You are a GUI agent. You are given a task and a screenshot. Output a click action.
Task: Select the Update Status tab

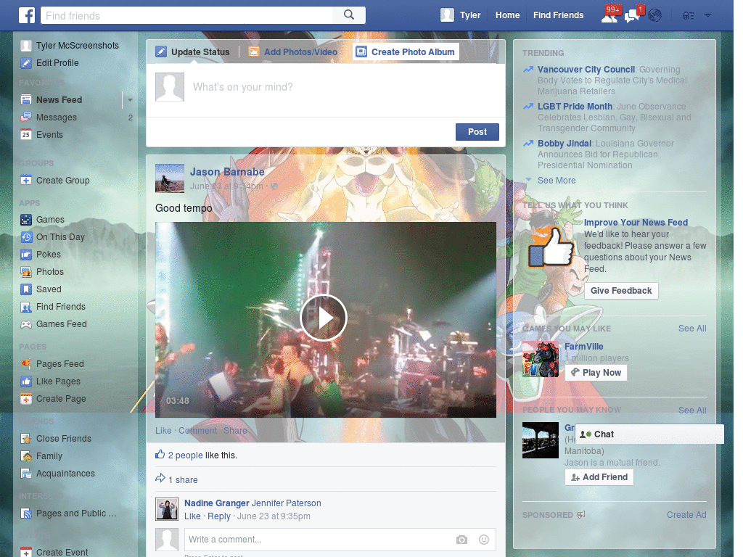coord(193,51)
